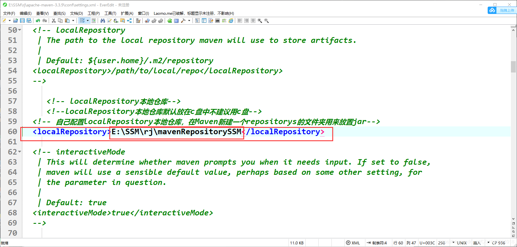The width and height of the screenshot is (517, 247).
Task: Click the third macro playback icon
Action: coord(161,21)
